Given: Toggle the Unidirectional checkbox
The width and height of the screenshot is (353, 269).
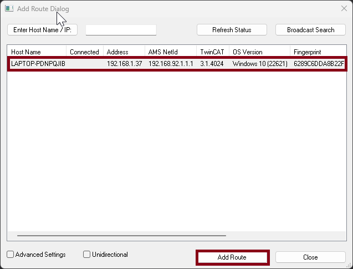Looking at the screenshot, I should [x=87, y=255].
